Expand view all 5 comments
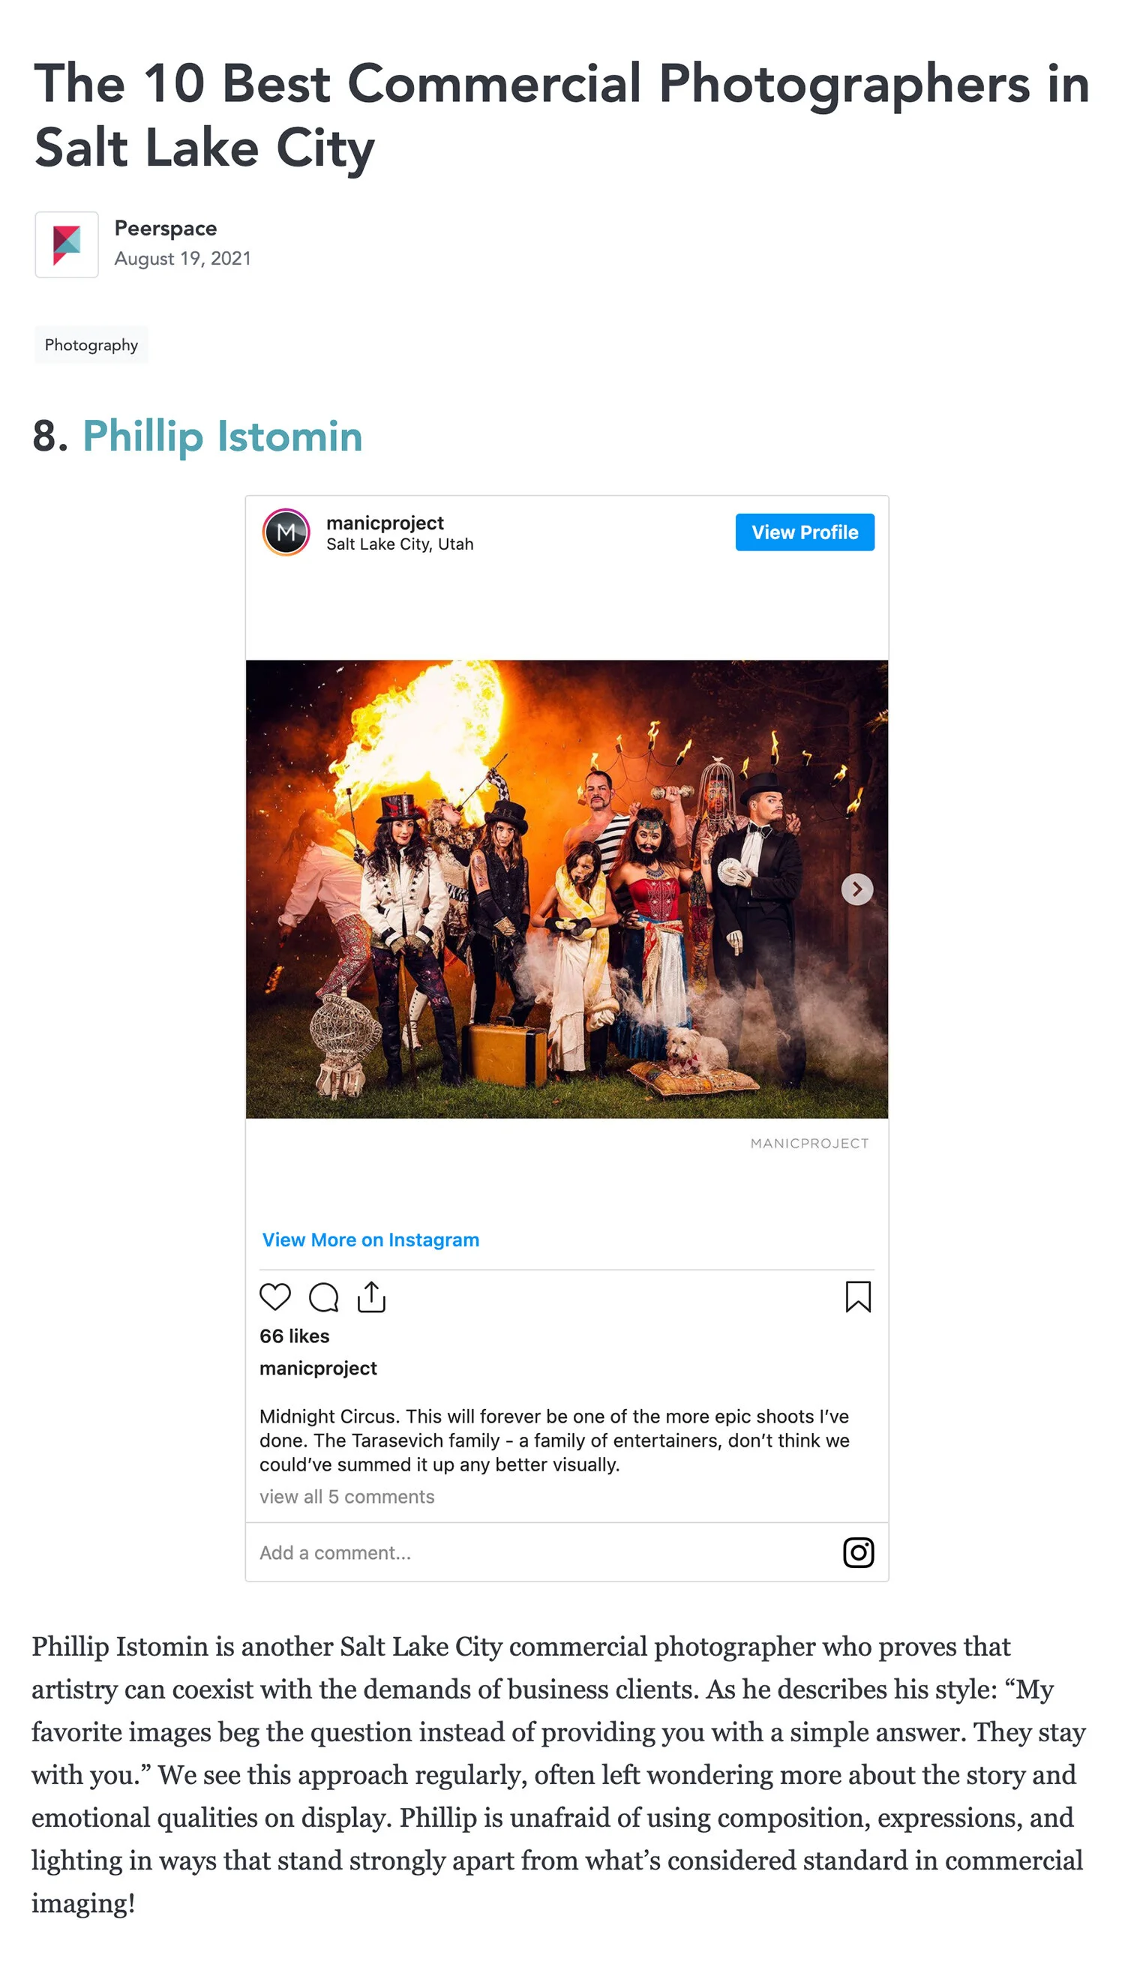Image resolution: width=1125 pixels, height=1982 pixels. tap(347, 1497)
